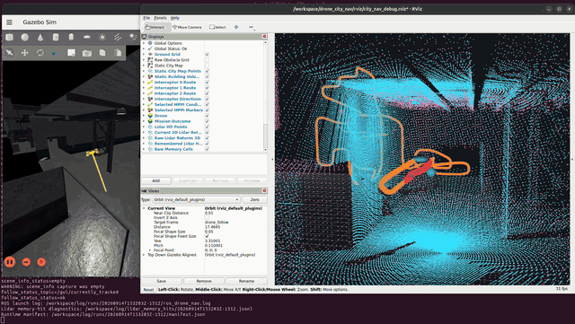Click the RViz remove-tool minus icon
The image size is (575, 324).
(x=251, y=27)
